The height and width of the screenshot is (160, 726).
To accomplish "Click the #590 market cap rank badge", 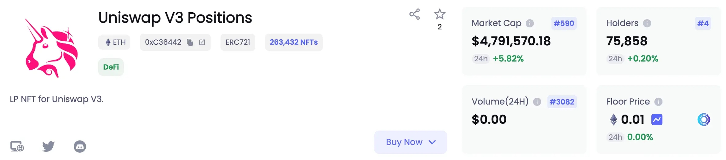I will coord(564,23).
